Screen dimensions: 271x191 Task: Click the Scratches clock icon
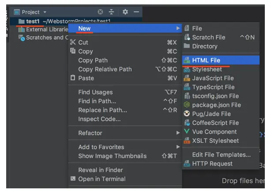pos(22,38)
